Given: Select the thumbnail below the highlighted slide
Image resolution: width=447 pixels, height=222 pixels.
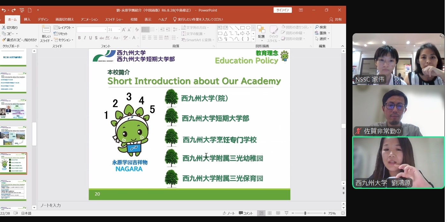Looking at the screenshot, I should [13, 190].
